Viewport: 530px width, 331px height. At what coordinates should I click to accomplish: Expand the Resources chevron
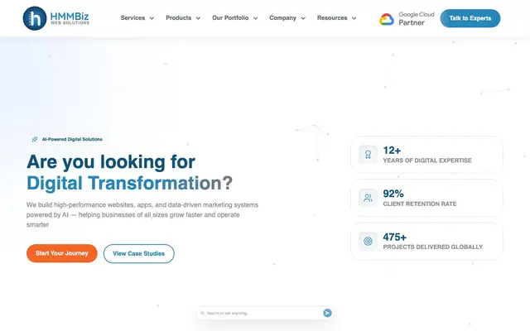354,18
